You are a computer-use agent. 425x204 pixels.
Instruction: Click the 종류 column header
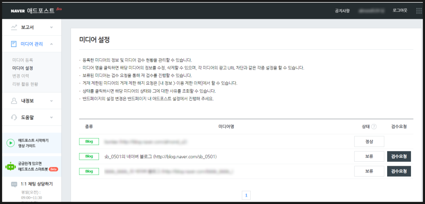pyautogui.click(x=89, y=127)
